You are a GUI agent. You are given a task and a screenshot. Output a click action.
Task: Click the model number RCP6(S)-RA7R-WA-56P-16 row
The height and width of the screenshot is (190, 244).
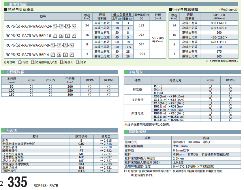pyautogui.click(x=41, y=36)
